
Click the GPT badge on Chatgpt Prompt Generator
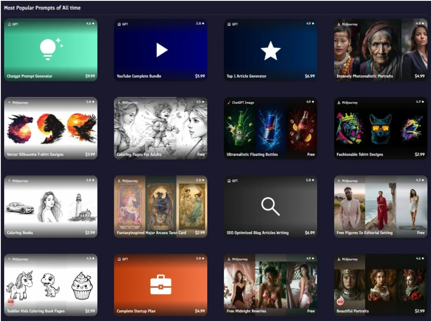[x=13, y=24]
